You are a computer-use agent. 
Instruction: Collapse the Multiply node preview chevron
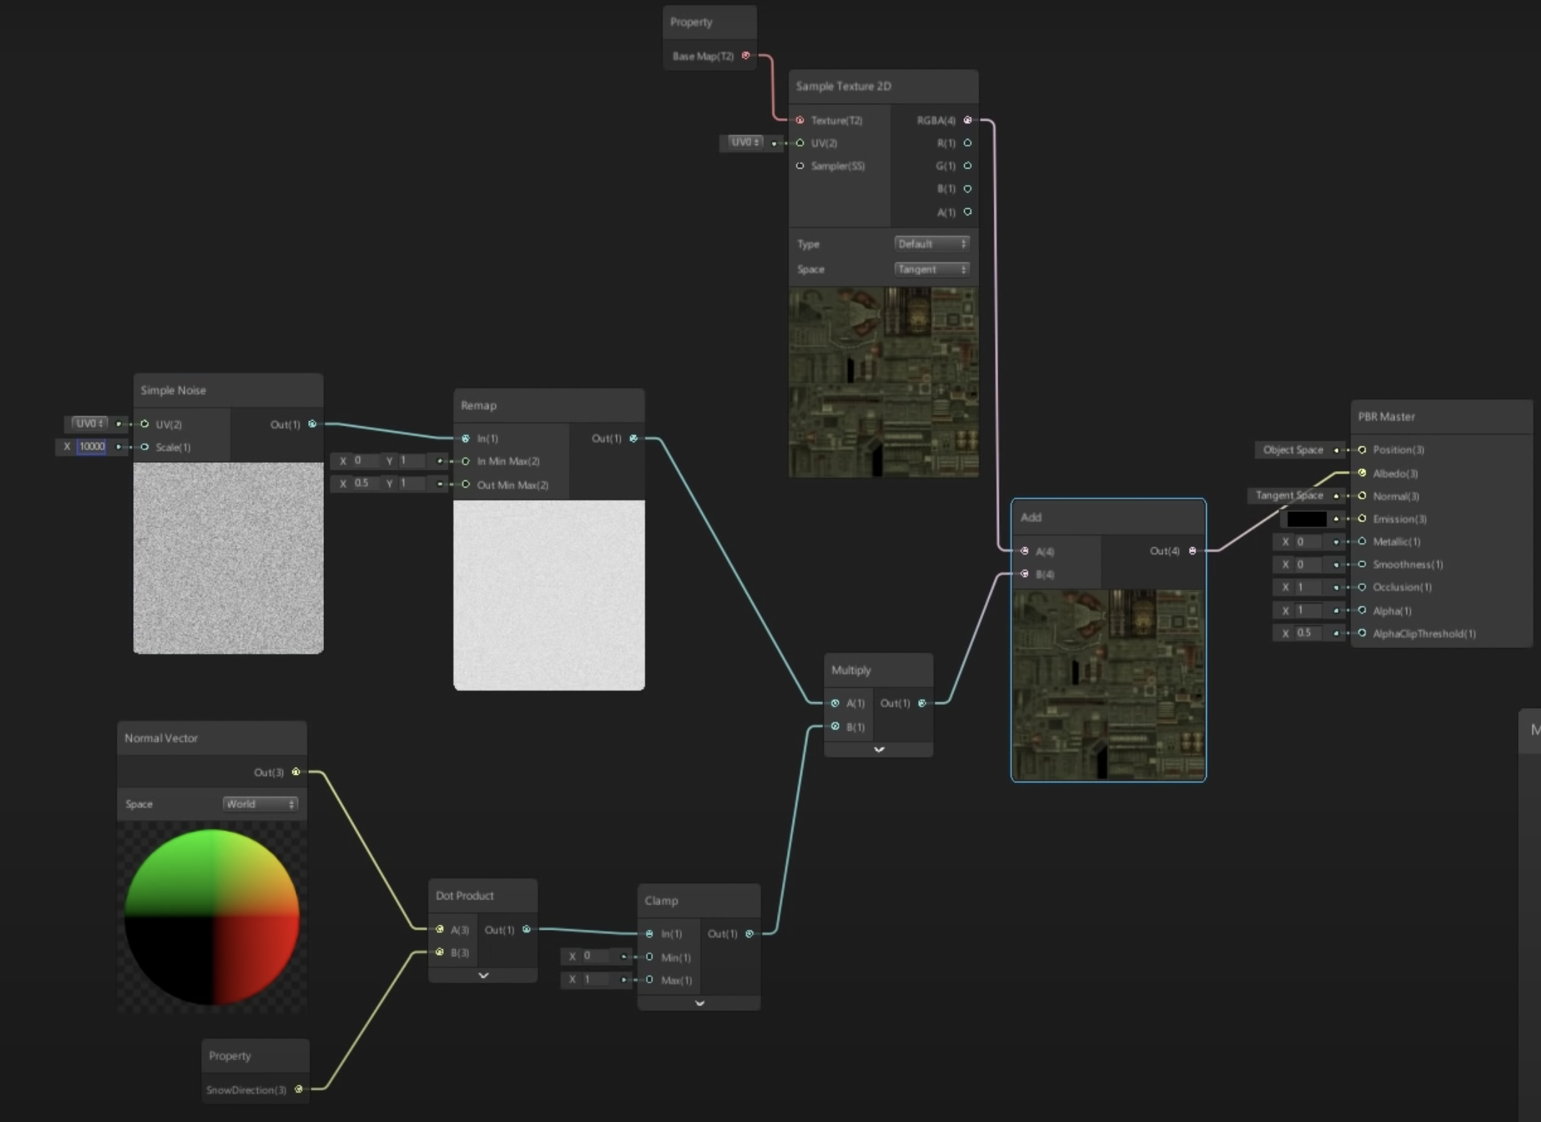(879, 750)
